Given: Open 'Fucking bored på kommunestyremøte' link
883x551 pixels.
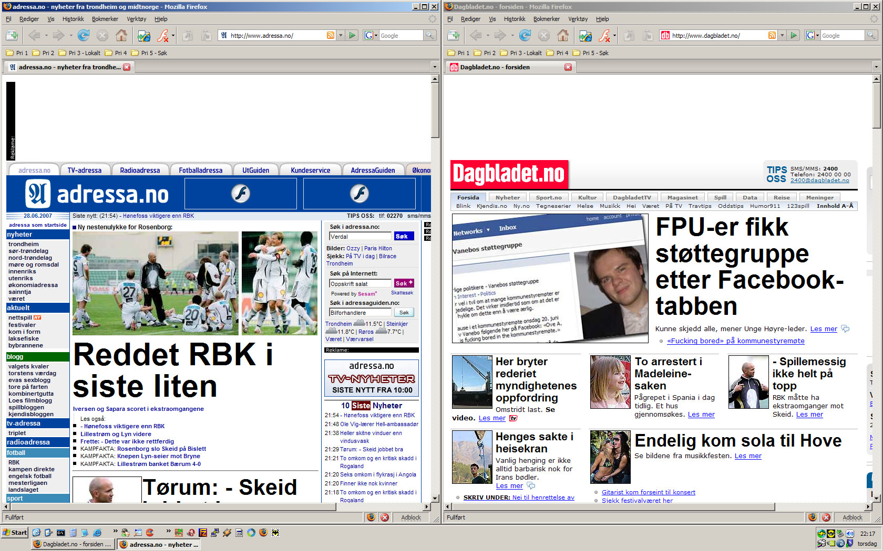Looking at the screenshot, I should tap(736, 341).
